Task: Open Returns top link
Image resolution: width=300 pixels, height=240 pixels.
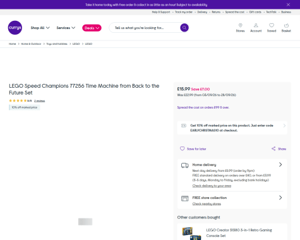Action: [x=216, y=12]
